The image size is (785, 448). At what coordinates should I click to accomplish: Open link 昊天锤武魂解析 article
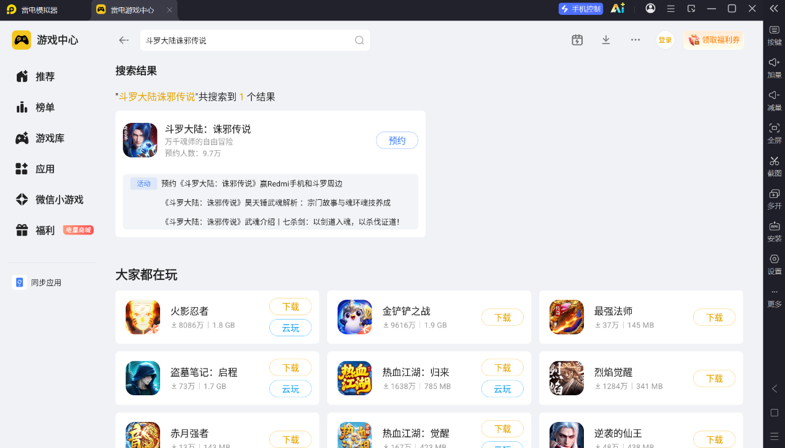coord(277,203)
